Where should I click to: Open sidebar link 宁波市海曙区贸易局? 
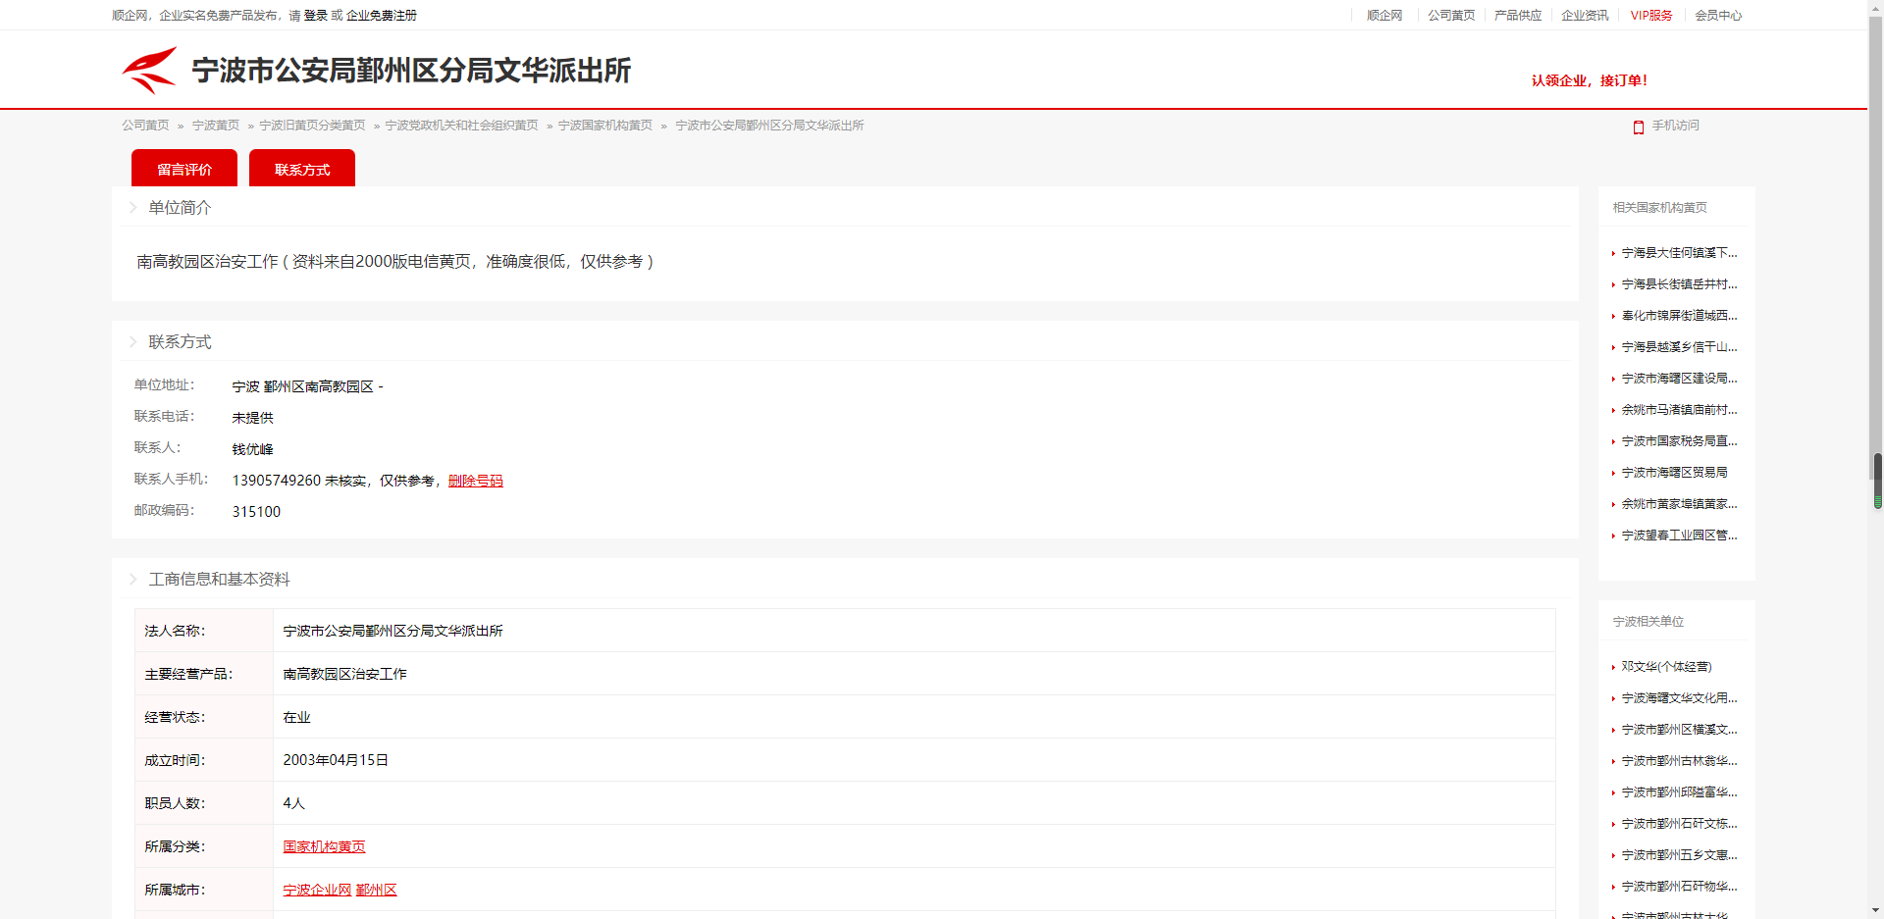click(1674, 473)
